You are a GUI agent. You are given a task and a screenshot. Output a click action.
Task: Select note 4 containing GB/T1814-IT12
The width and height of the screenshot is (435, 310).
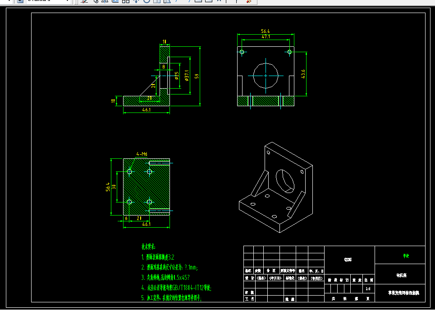click(x=176, y=288)
